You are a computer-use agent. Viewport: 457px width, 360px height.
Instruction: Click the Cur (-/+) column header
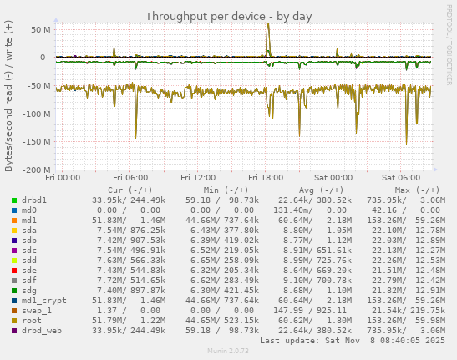tap(130, 190)
